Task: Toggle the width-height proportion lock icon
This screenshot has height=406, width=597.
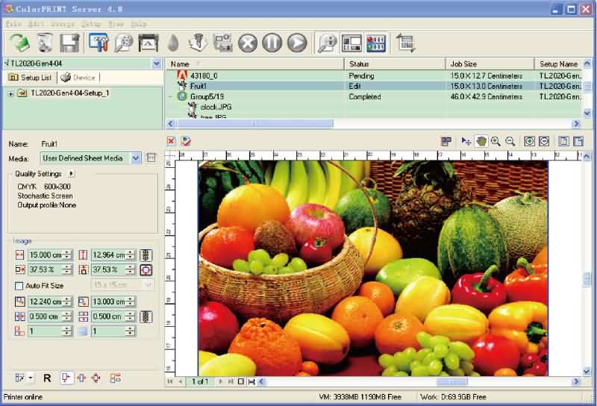Action: [x=146, y=255]
